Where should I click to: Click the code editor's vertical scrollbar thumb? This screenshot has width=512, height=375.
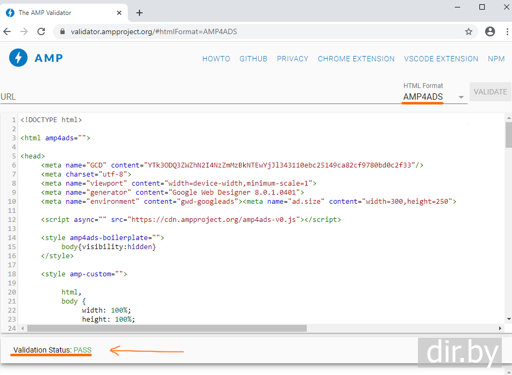(x=508, y=134)
